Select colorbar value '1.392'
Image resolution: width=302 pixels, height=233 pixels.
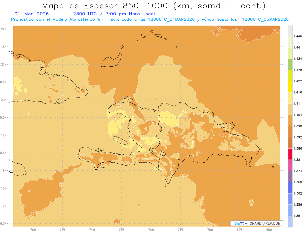(x=298, y=137)
